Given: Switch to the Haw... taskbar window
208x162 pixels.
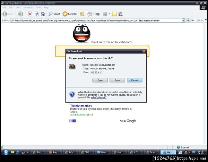Looking at the screenshot, I should 102,152.
